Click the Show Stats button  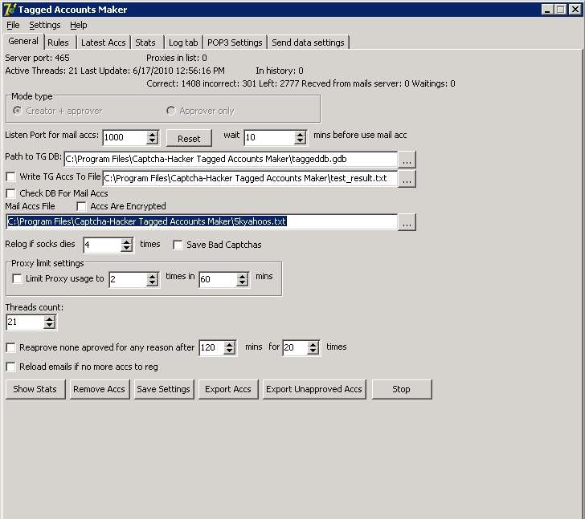tap(35, 389)
